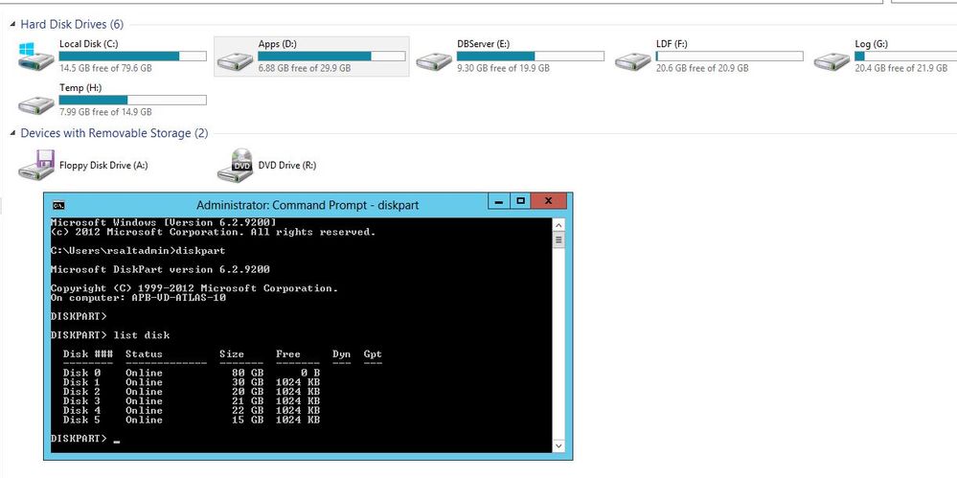Image resolution: width=957 pixels, height=478 pixels.
Task: Click the Size column header in diskpart
Action: click(231, 354)
